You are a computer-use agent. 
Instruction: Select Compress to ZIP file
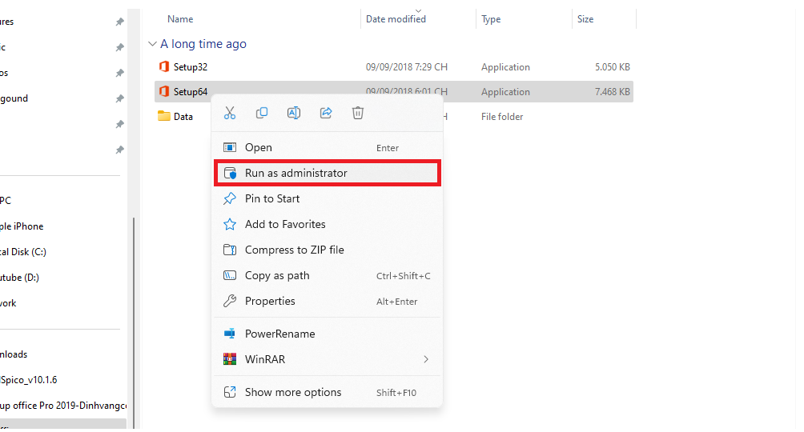point(294,250)
